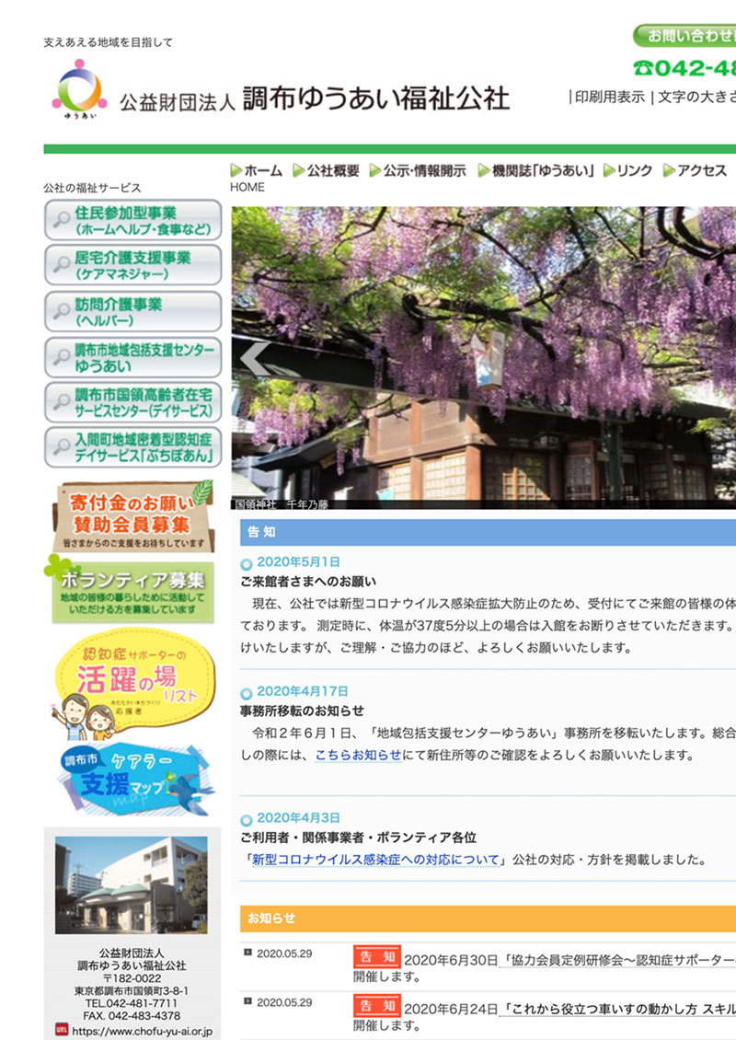Click the 2020年5月1日 notice date

tap(298, 561)
